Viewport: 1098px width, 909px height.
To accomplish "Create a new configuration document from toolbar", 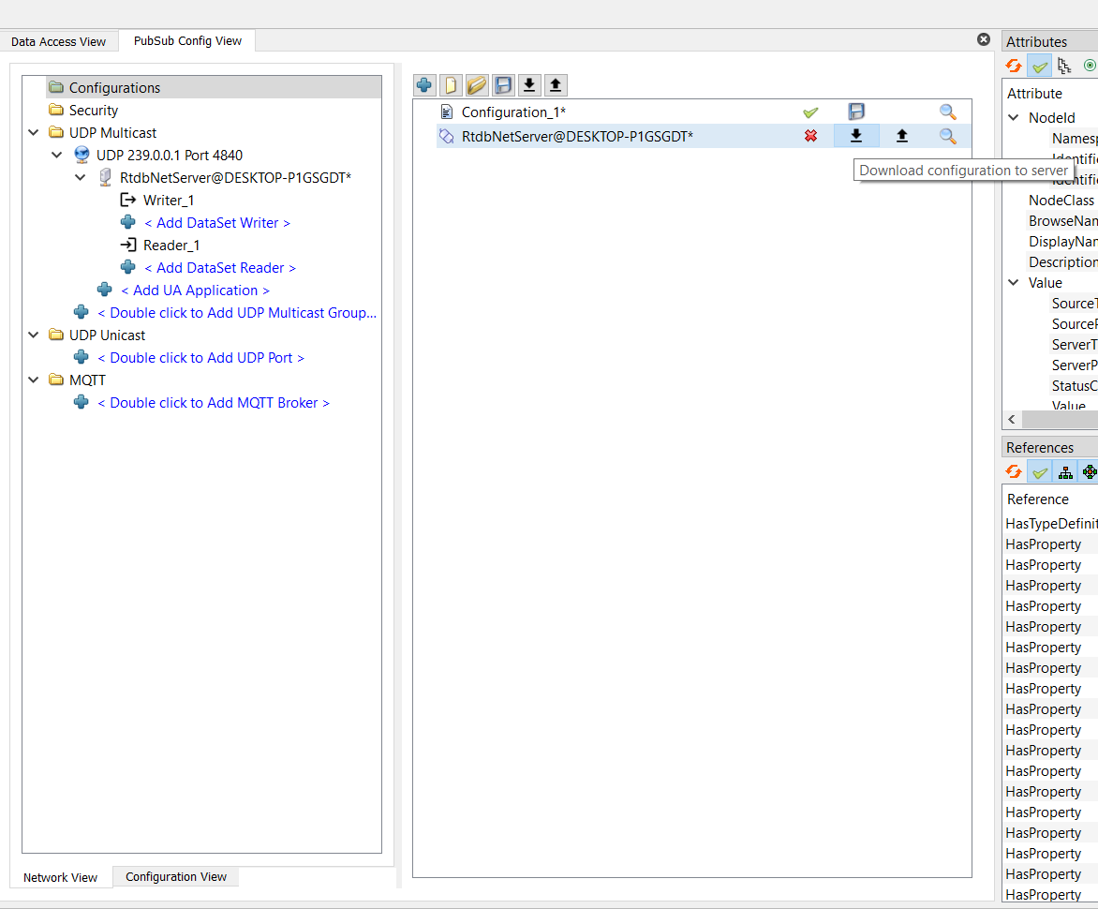I will click(451, 85).
